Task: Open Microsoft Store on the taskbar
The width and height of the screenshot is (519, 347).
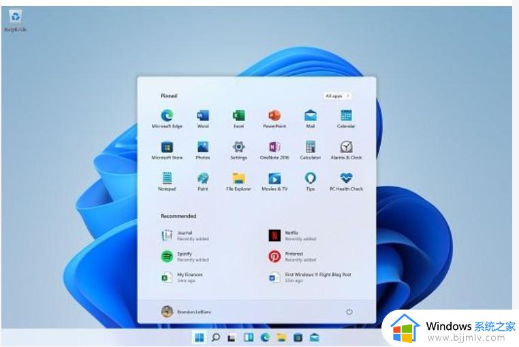Action: [298, 337]
